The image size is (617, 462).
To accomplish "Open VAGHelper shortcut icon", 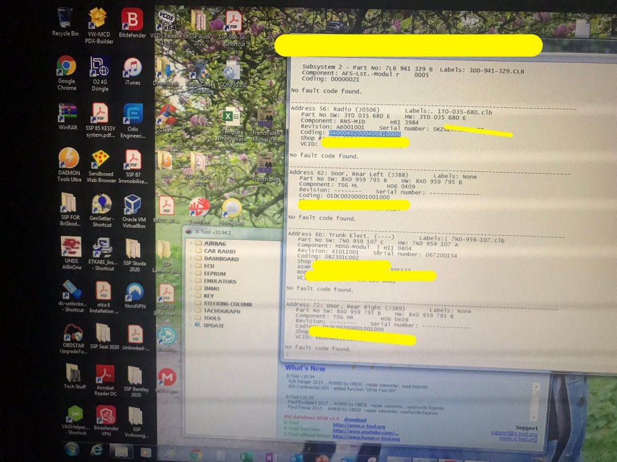I will coord(75,420).
